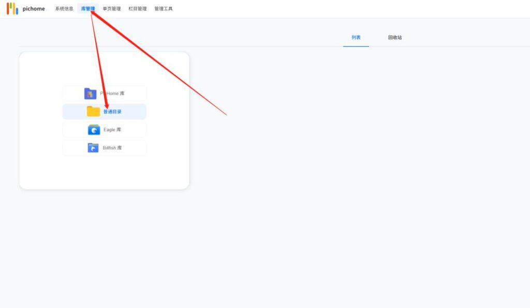Select the Eagle 库 library option
530x308 pixels.
(104, 129)
